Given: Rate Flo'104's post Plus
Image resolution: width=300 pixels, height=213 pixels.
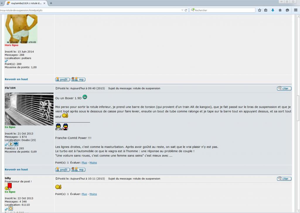Looking at the screenshot, I should pyautogui.click(x=84, y=163).
